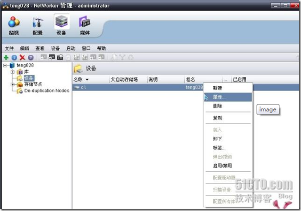Click the drive icon beside device c3
301x211 pixels.
pyautogui.click(x=77, y=87)
